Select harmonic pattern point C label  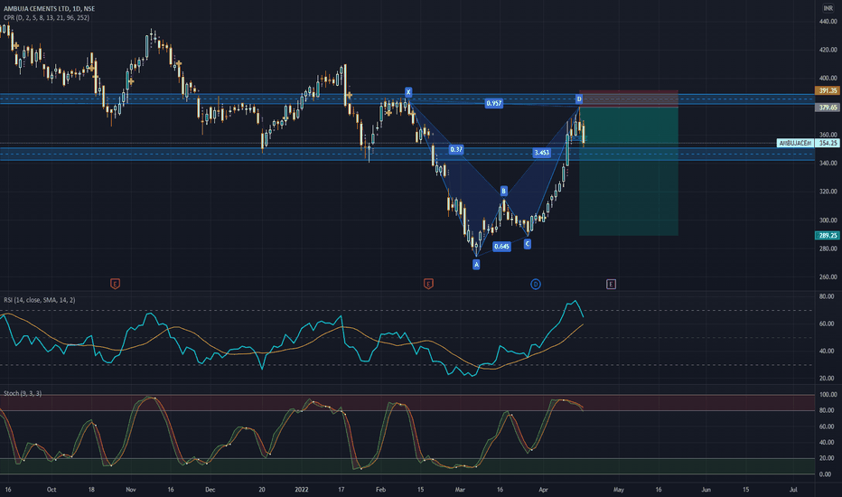tap(528, 244)
